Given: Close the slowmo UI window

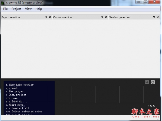Looking at the screenshot, I should (154, 2).
